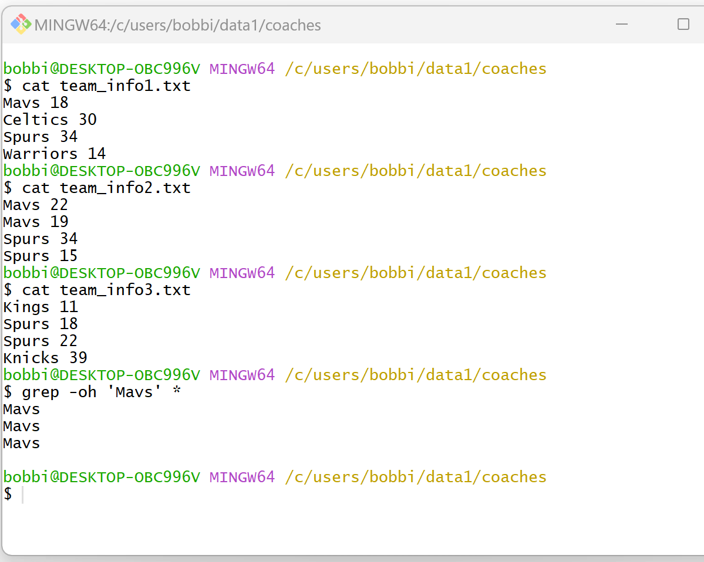
Task: Click 'Spurs 34' under the team_info1.txt output
Action: 41,137
